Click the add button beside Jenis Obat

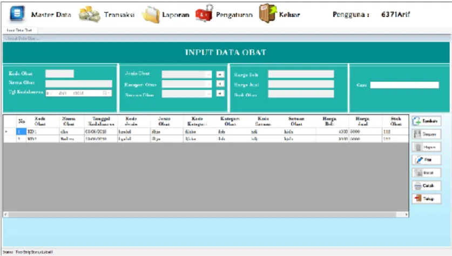point(220,75)
